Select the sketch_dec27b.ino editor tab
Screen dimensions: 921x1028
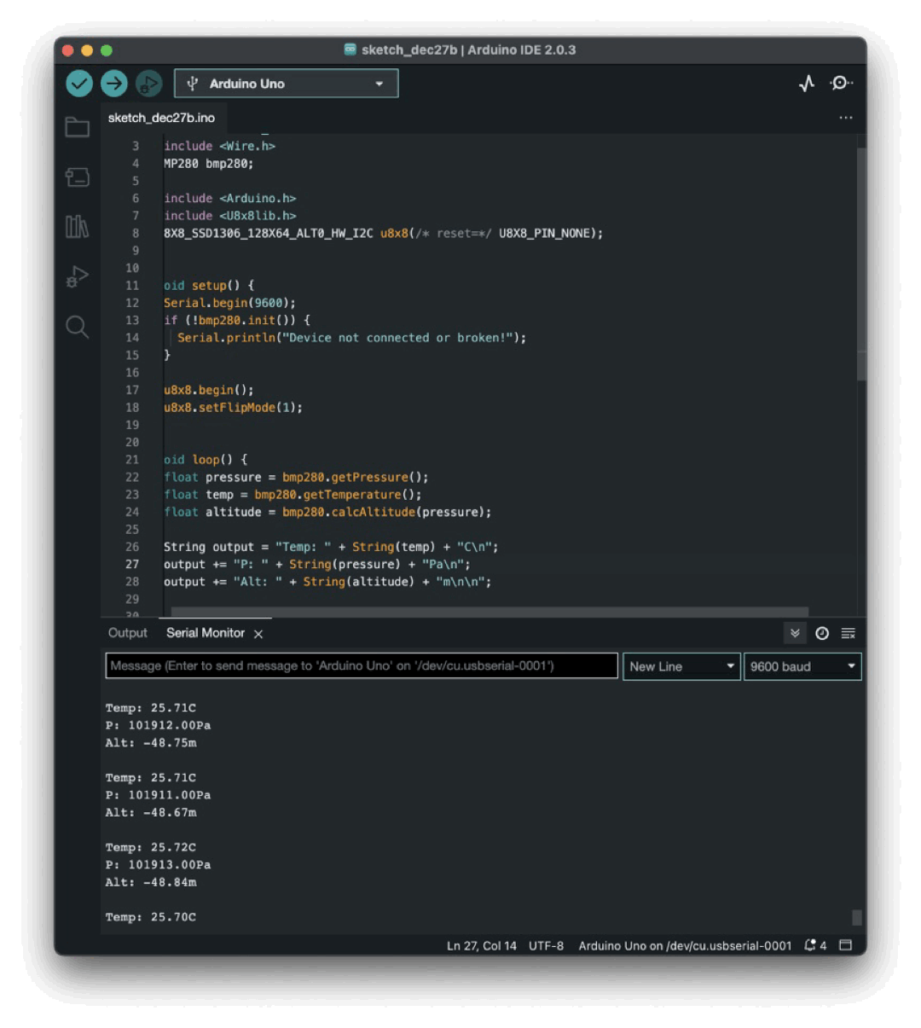click(x=160, y=117)
